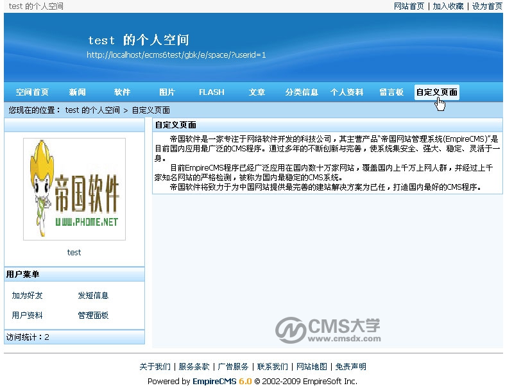Open the 空间首页 navigation tab
This screenshot has width=505, height=388.
[32, 92]
